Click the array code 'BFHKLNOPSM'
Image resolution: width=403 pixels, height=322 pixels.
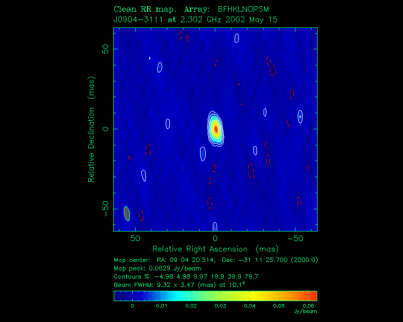point(243,9)
